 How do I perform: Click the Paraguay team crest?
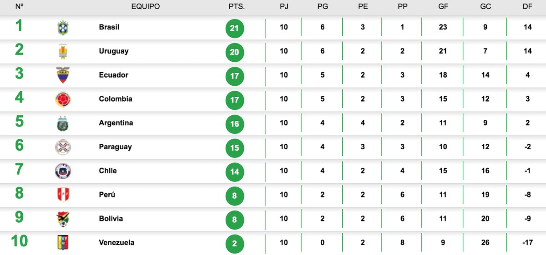tap(63, 147)
